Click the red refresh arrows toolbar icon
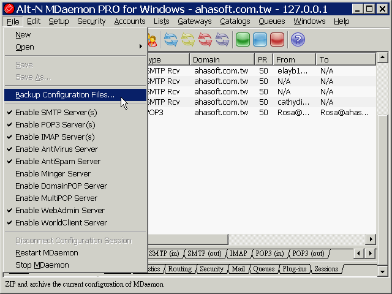The image size is (392, 294). [x=205, y=39]
